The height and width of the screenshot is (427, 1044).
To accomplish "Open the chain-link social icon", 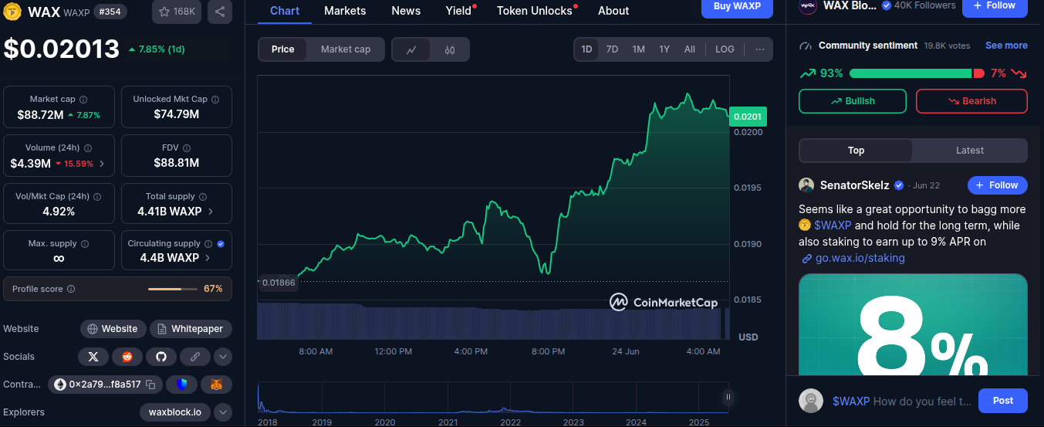I will [195, 357].
